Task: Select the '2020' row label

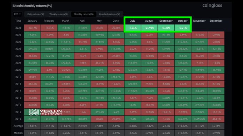Action: click(18, 70)
